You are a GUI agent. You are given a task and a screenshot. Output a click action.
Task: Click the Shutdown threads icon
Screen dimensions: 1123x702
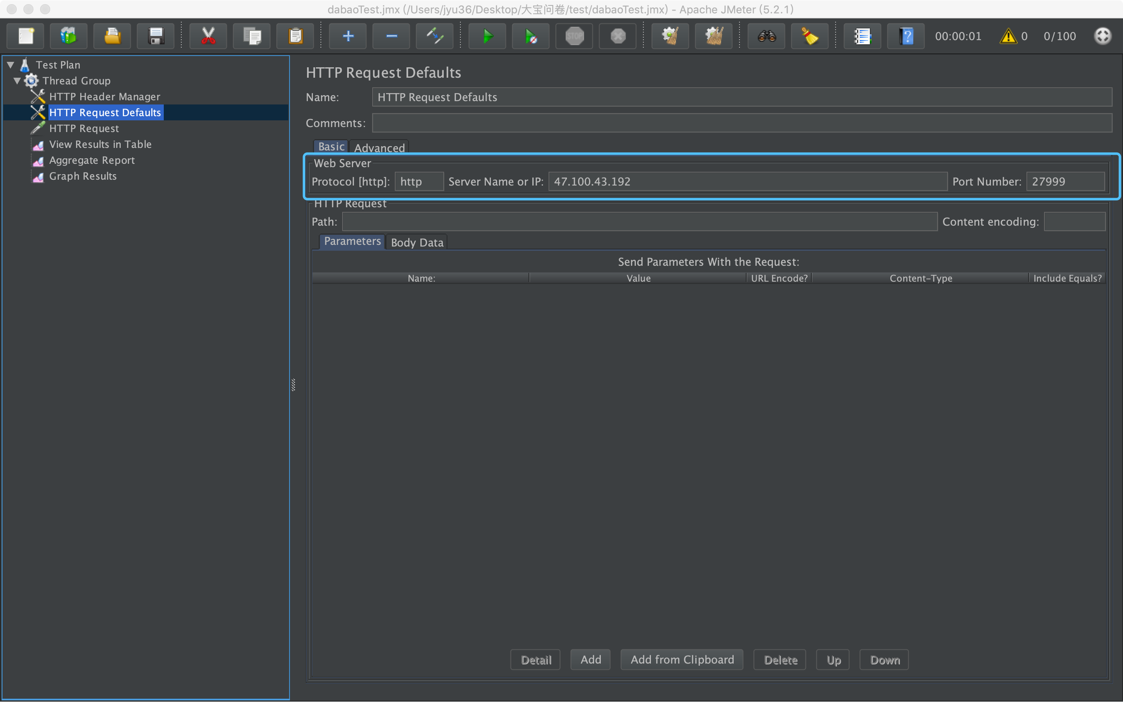click(x=618, y=36)
